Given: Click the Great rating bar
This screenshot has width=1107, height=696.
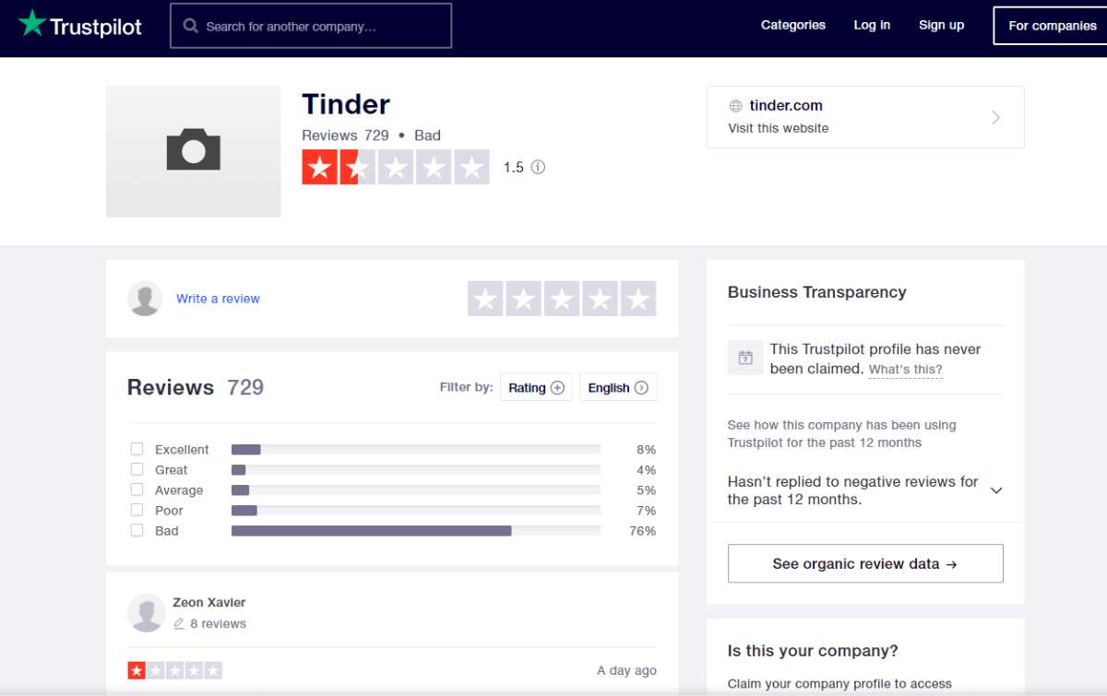Looking at the screenshot, I should click(x=416, y=469).
